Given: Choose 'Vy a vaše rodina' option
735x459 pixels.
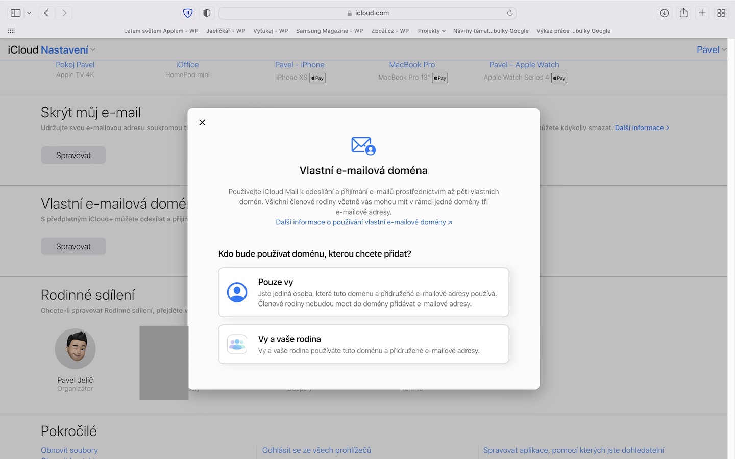Looking at the screenshot, I should (363, 344).
